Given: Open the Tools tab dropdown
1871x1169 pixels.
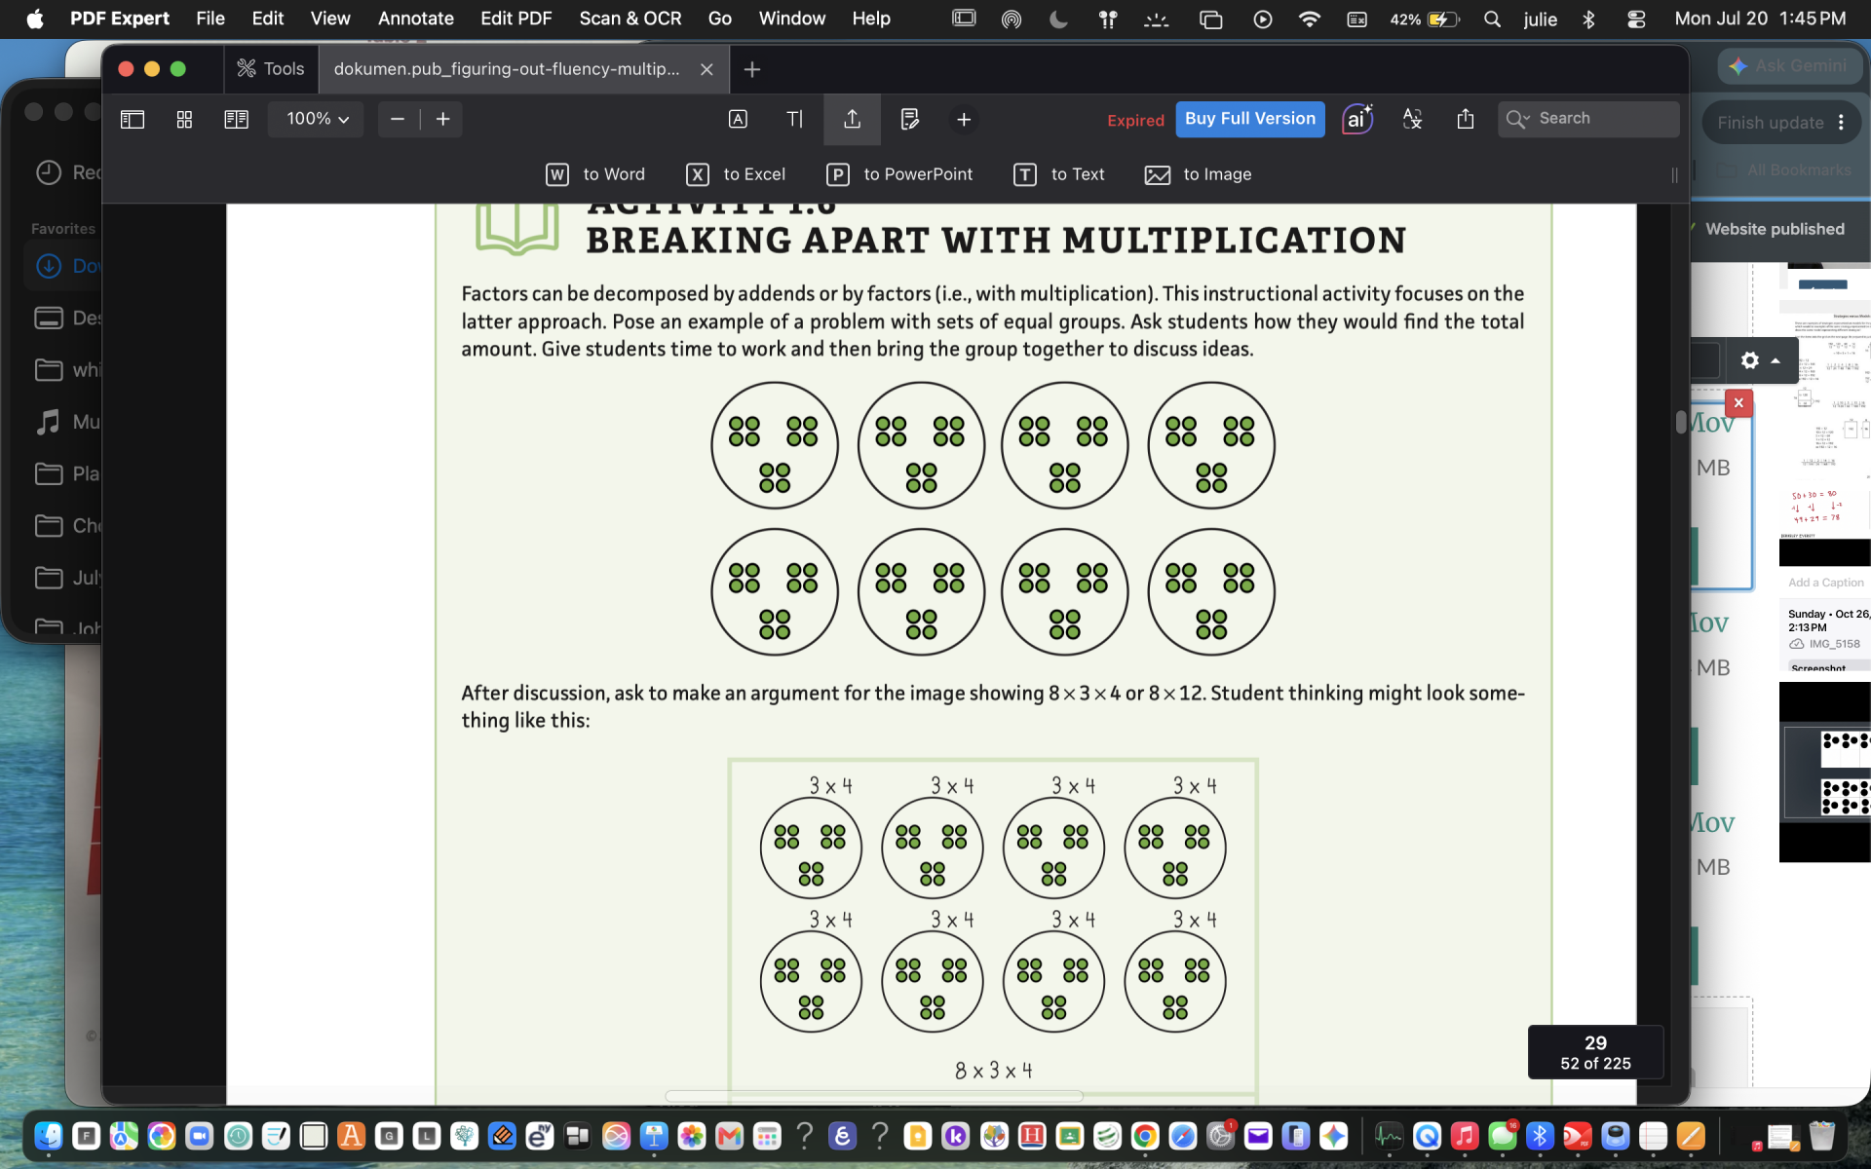Looking at the screenshot, I should (x=271, y=69).
